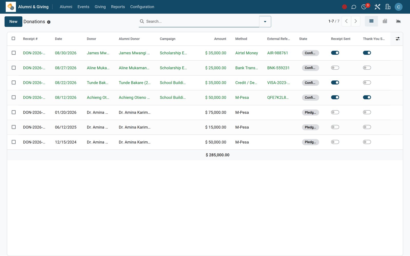Turn off Receipt Sent for AIR-988761 row
The image size is (410, 256).
coord(335,53)
